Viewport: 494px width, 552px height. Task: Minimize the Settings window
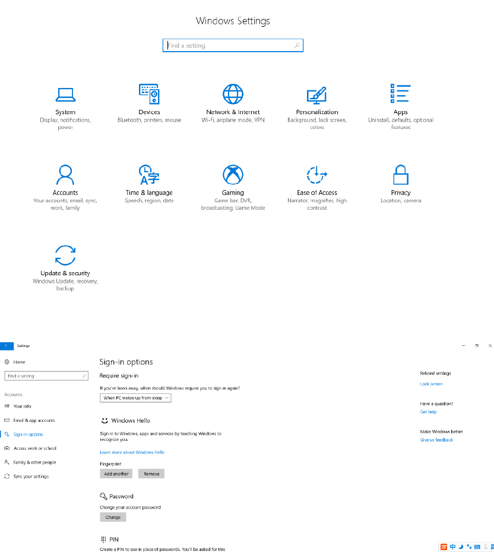point(463,346)
